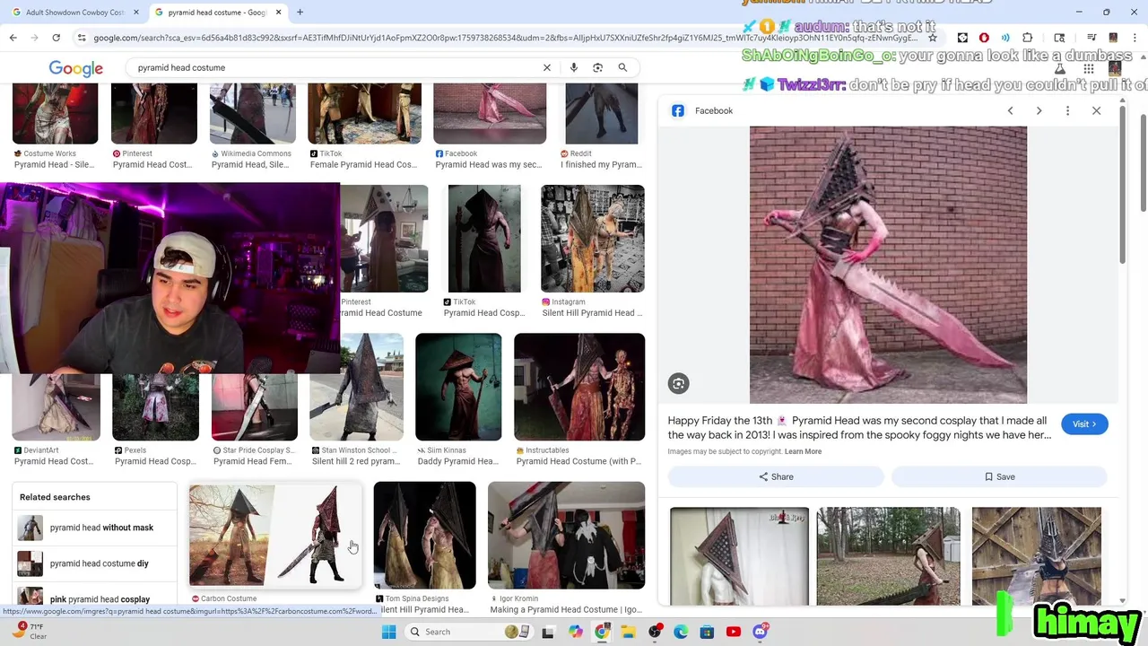Open the Wikimedia Commons Pyramid Head result
Image resolution: width=1148 pixels, height=646 pixels.
(252, 114)
